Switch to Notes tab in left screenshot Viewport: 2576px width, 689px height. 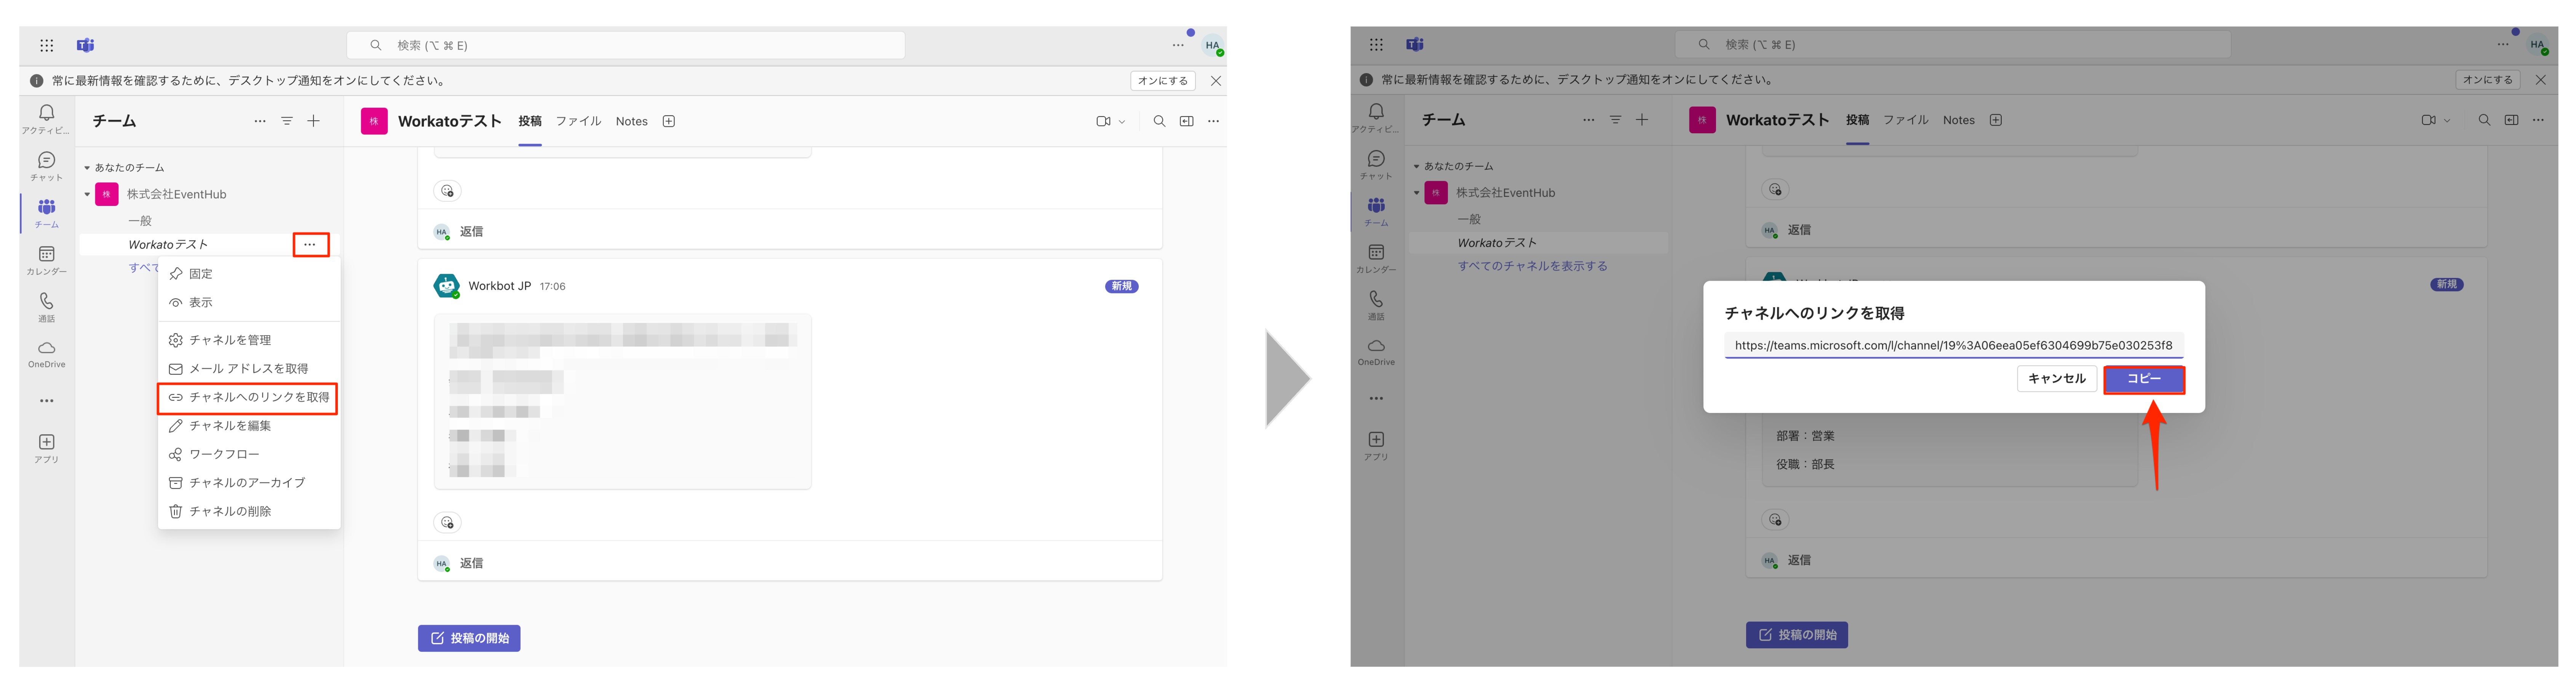tap(631, 121)
